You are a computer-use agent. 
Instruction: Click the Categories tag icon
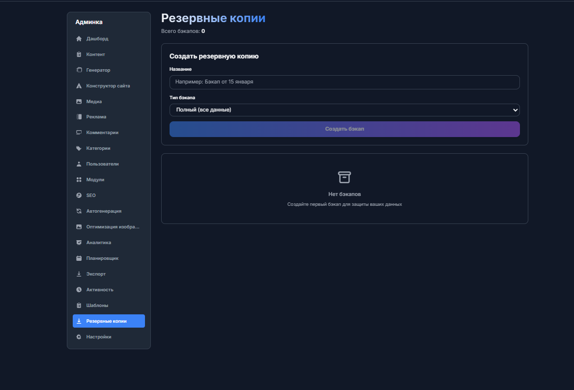coord(79,148)
